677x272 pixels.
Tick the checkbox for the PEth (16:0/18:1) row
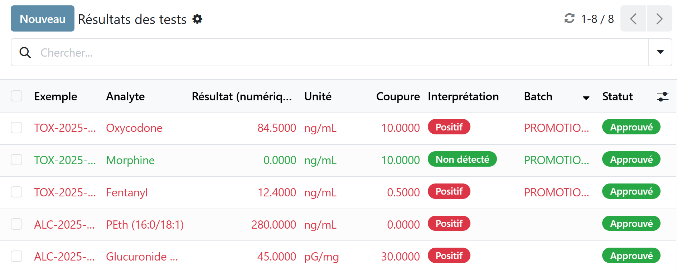pos(16,224)
